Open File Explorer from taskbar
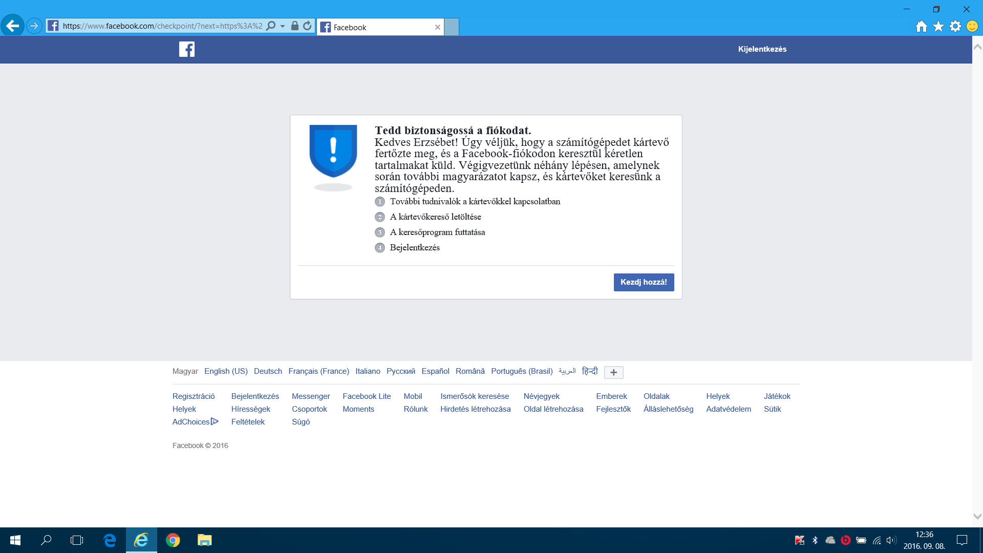This screenshot has width=983, height=553. point(204,540)
